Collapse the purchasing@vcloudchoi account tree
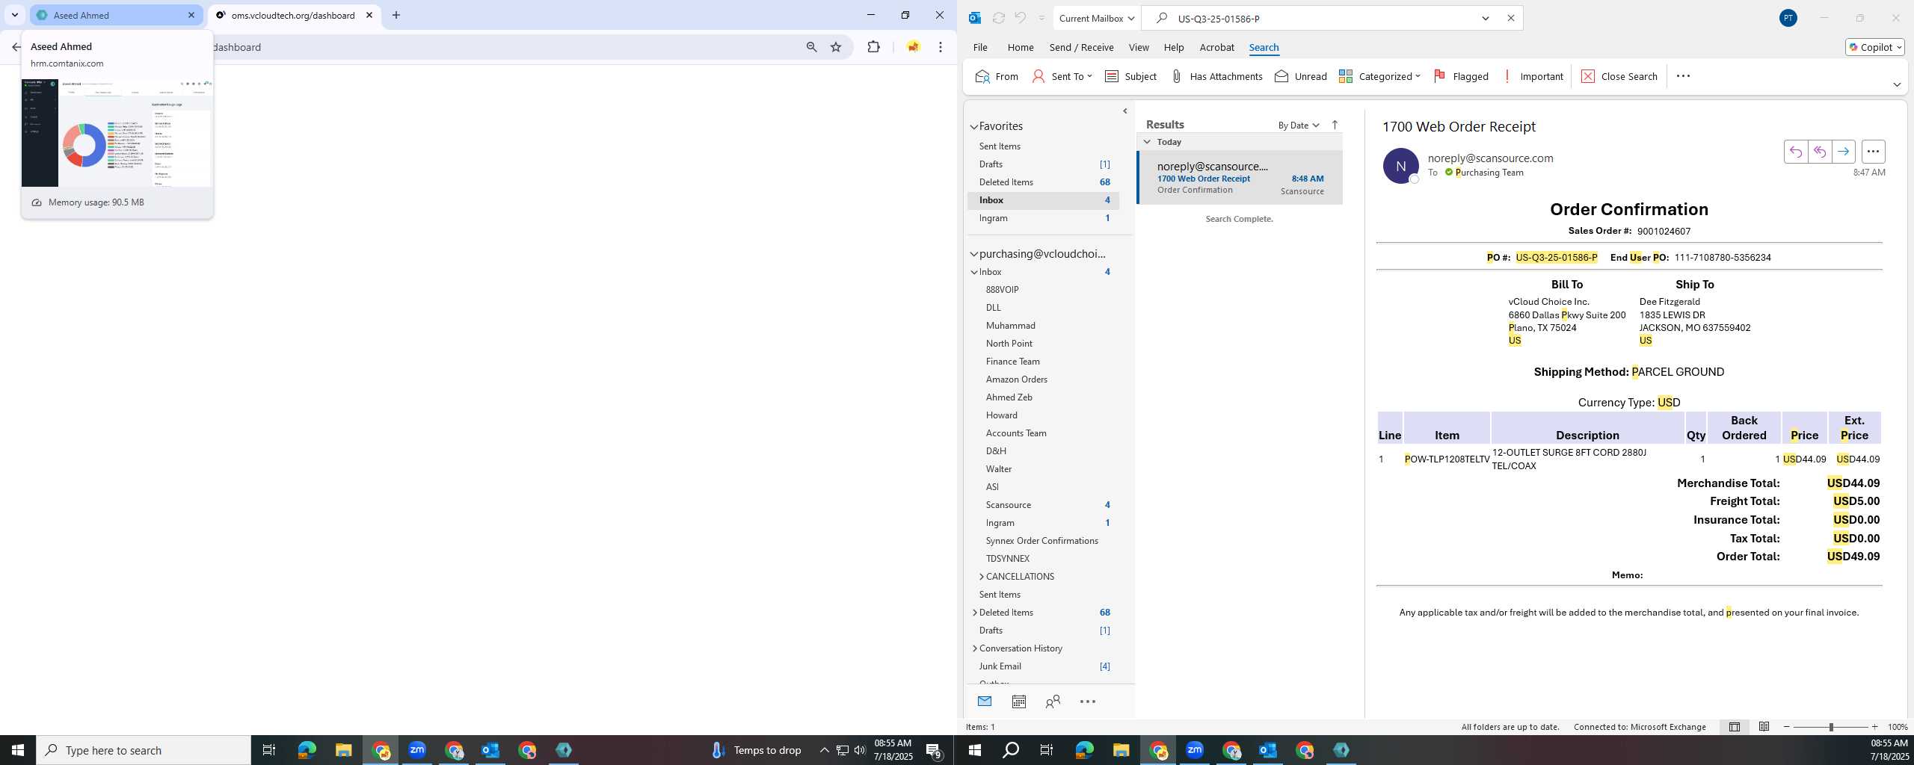This screenshot has height=765, width=1914. (974, 254)
